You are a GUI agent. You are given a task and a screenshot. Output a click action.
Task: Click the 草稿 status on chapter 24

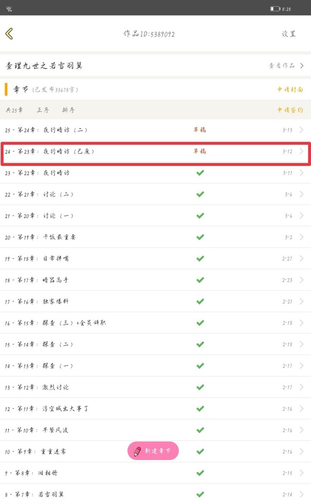coord(200,130)
